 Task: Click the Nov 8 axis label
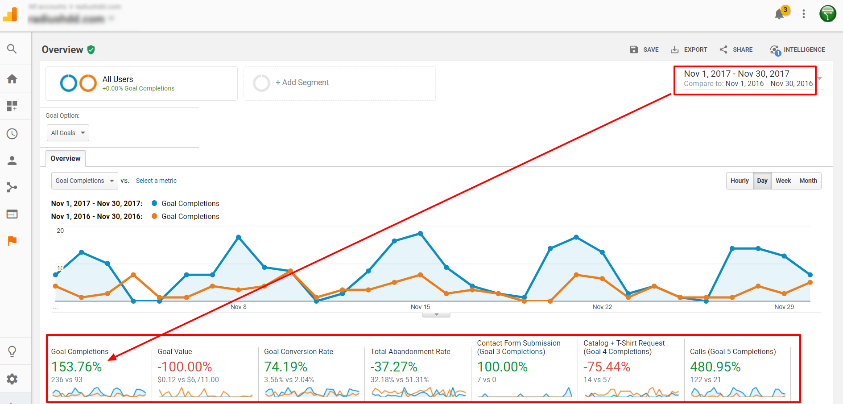pos(239,307)
